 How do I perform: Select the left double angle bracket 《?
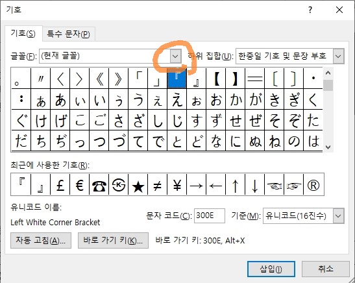point(99,79)
